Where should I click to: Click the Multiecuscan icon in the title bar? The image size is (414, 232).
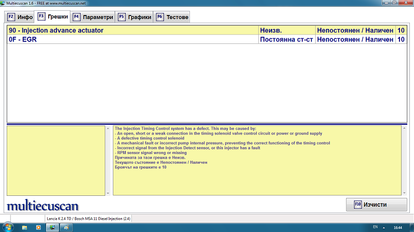[3, 3]
